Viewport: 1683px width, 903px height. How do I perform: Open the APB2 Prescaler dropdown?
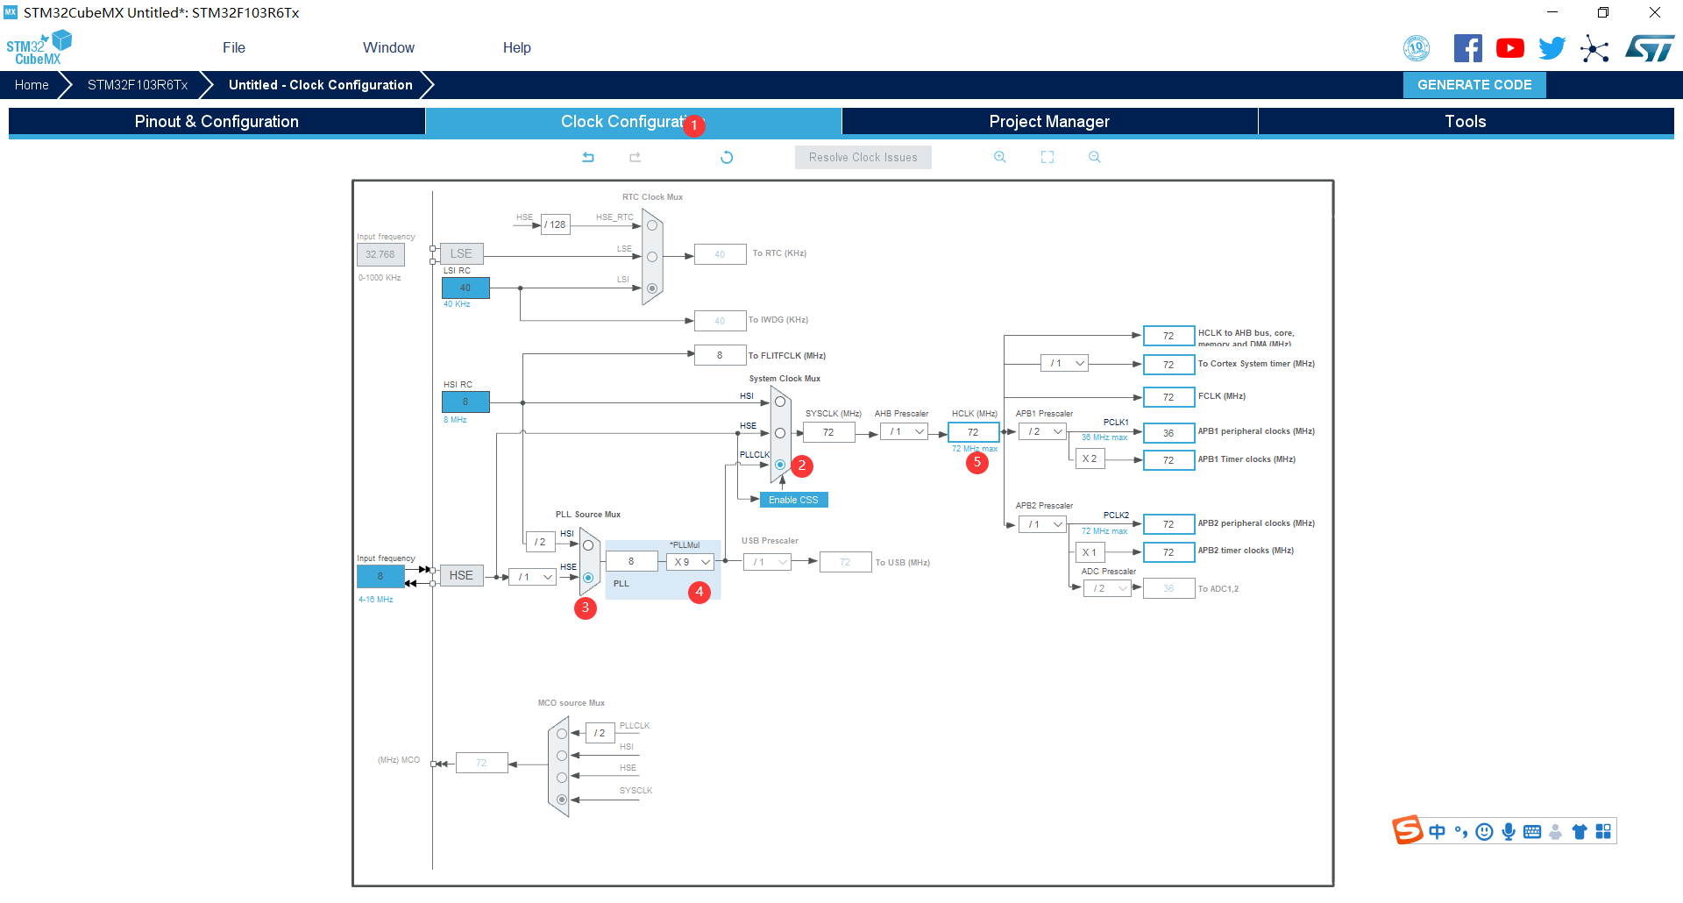pos(1042,524)
